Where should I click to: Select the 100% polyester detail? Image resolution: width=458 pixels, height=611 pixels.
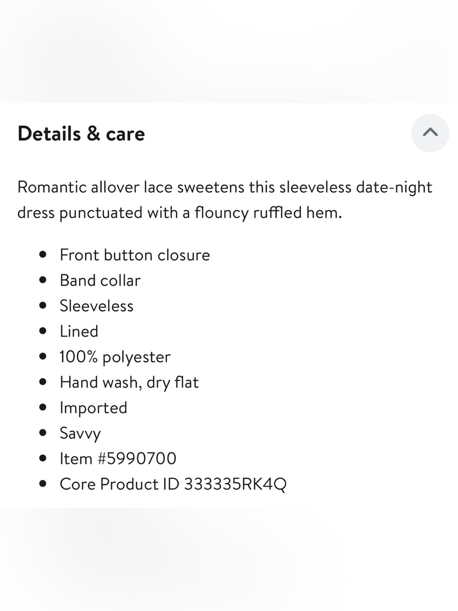coord(115,357)
